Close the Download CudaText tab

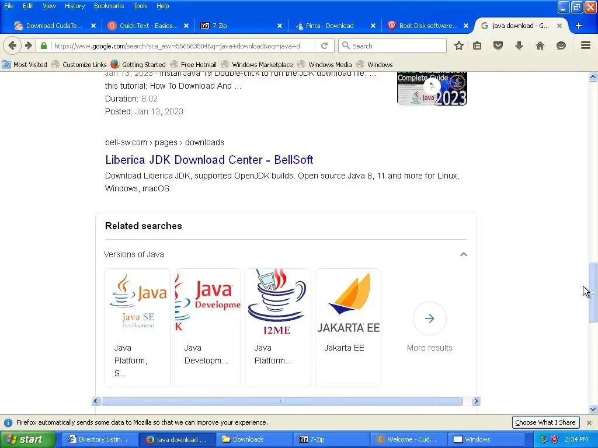pyautogui.click(x=93, y=26)
